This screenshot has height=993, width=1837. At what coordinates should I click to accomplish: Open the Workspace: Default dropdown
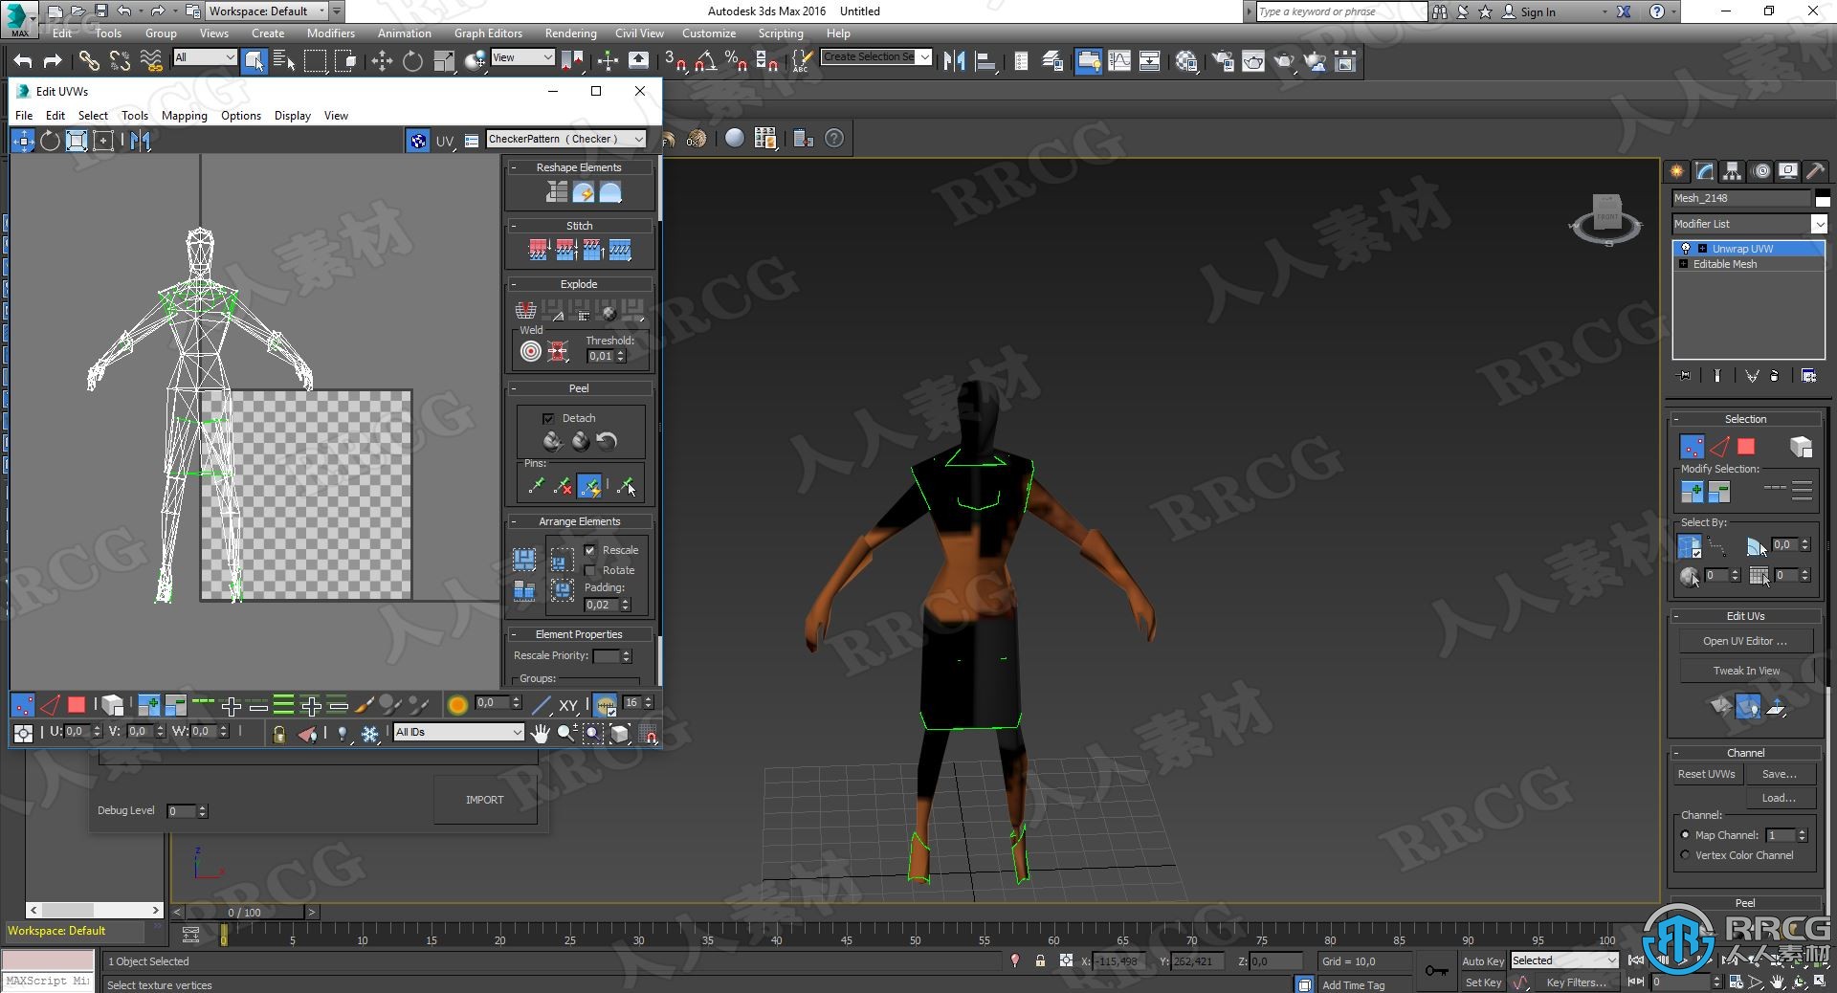tap(267, 11)
